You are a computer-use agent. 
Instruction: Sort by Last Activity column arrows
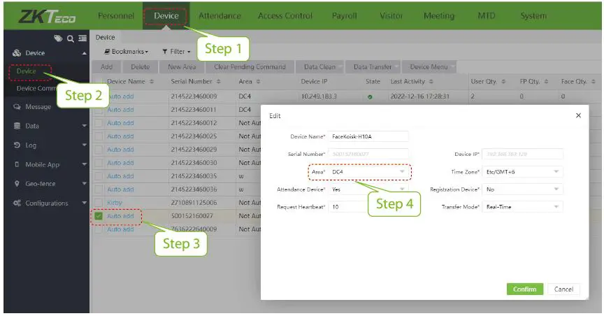[431, 81]
